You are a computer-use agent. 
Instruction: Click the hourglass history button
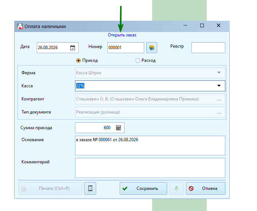[90, 188]
